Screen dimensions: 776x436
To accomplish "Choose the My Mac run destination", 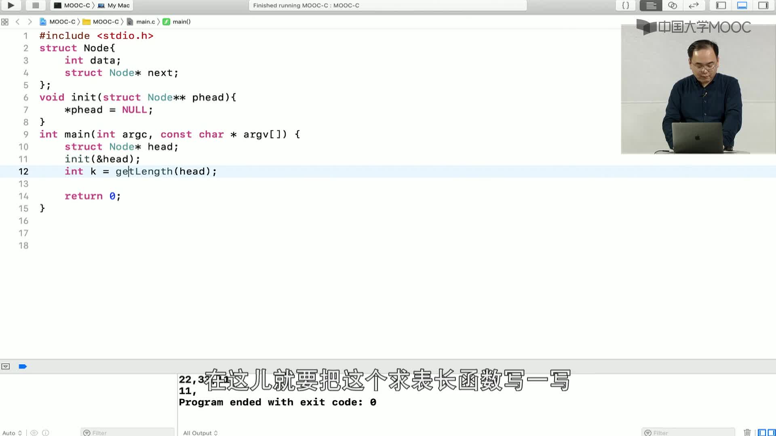I will (114, 5).
